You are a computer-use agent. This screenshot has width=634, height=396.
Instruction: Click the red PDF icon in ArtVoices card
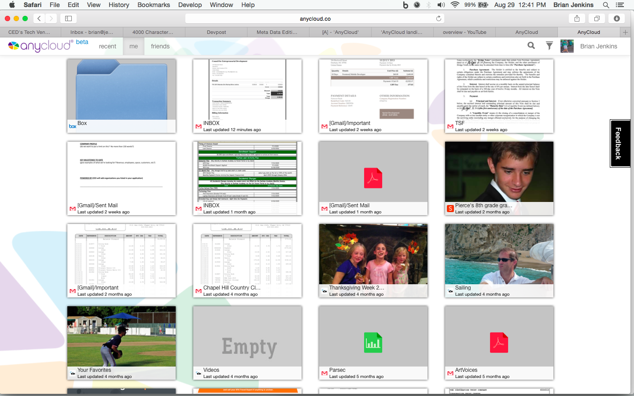(499, 342)
